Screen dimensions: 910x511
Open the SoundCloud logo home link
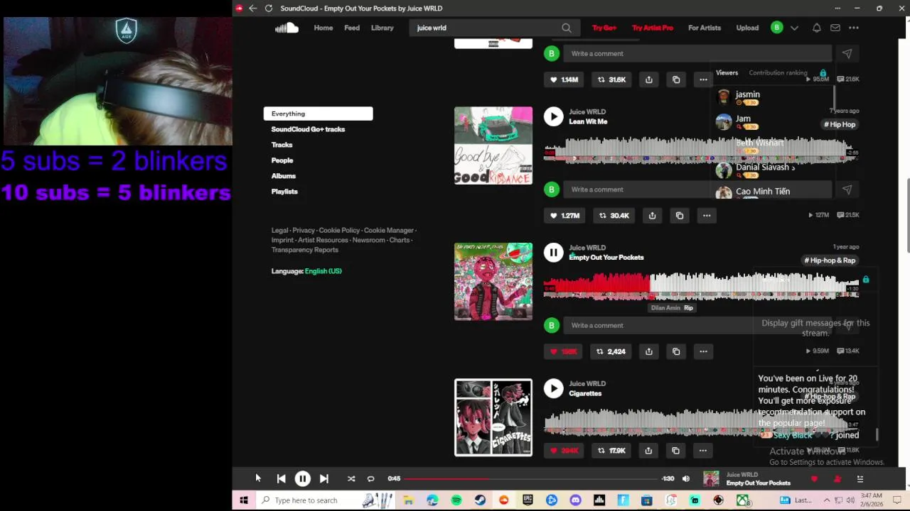pyautogui.click(x=287, y=28)
